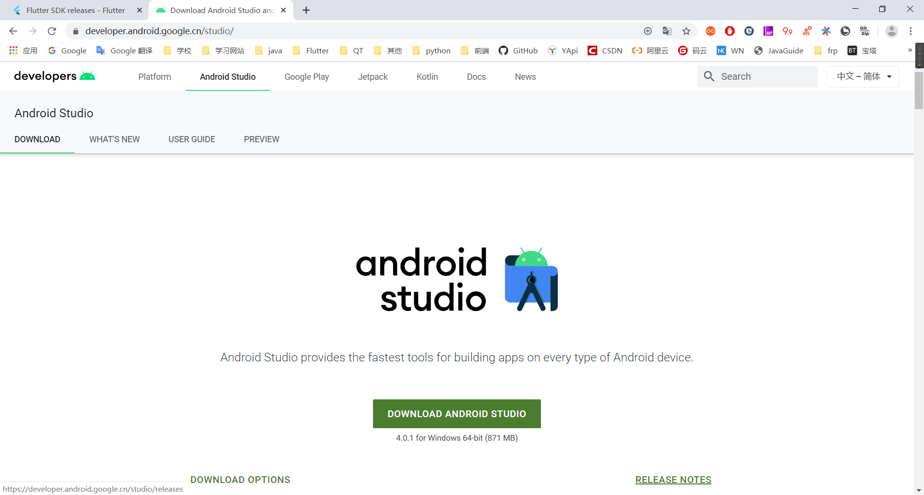Click the browser back arrow
The width and height of the screenshot is (924, 495).
13,31
